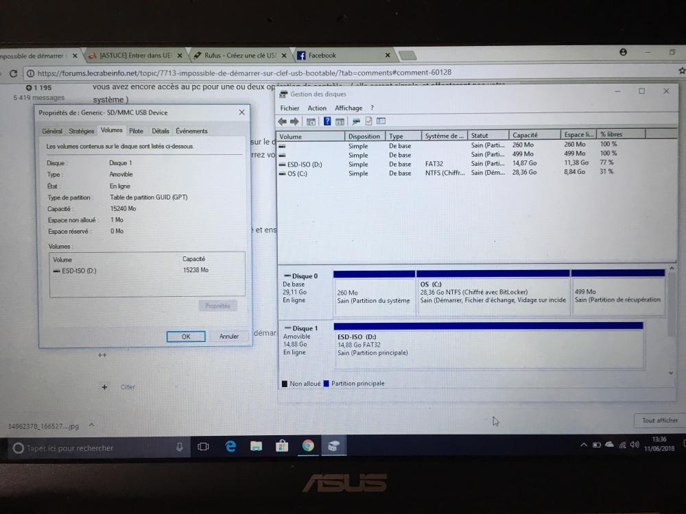
Task: Go back with Disk Management back arrow
Action: pyautogui.click(x=283, y=121)
